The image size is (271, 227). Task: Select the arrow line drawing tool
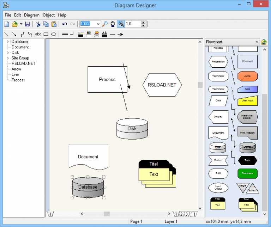tap(14, 34)
